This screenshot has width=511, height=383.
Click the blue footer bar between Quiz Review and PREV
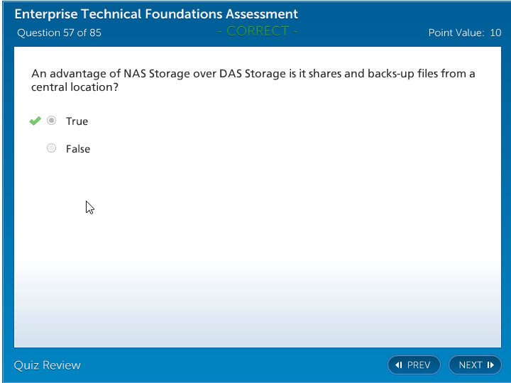click(x=234, y=365)
